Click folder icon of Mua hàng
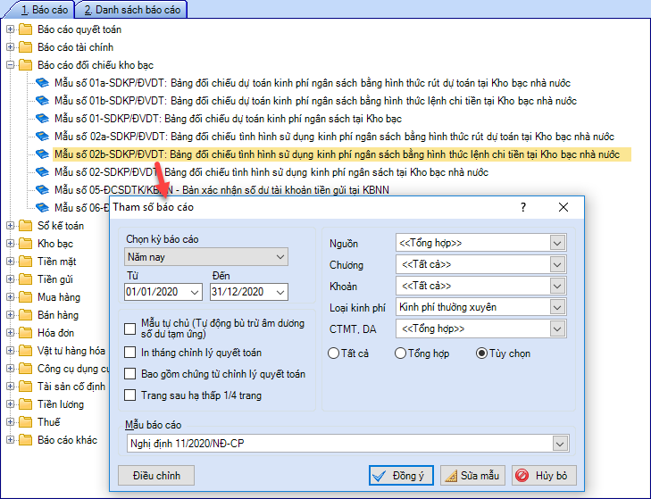Screen dimensions: 651x499 pos(25,297)
